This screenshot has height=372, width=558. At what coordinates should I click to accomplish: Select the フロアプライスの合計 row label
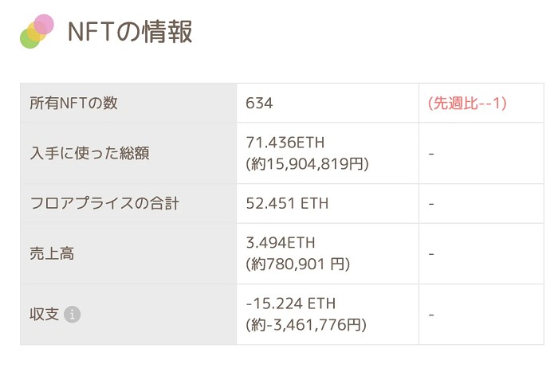(104, 204)
